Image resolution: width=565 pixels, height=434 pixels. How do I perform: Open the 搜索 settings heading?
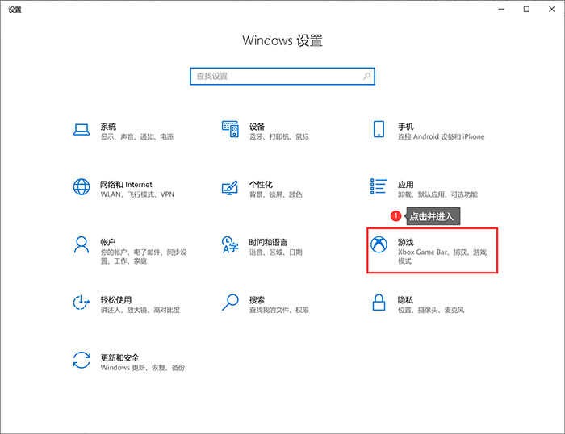coord(257,299)
